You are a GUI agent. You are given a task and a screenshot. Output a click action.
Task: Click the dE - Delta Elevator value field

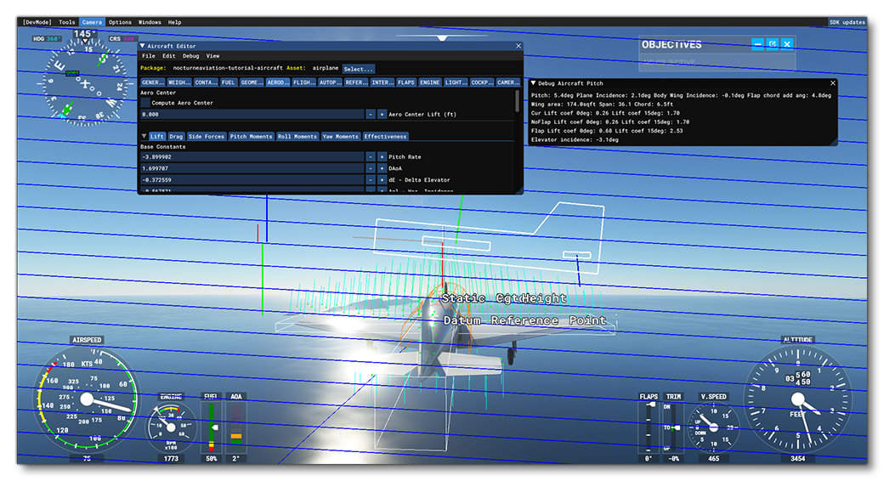[252, 180]
